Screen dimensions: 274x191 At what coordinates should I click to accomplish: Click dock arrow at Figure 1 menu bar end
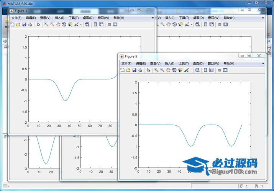(x=153, y=18)
